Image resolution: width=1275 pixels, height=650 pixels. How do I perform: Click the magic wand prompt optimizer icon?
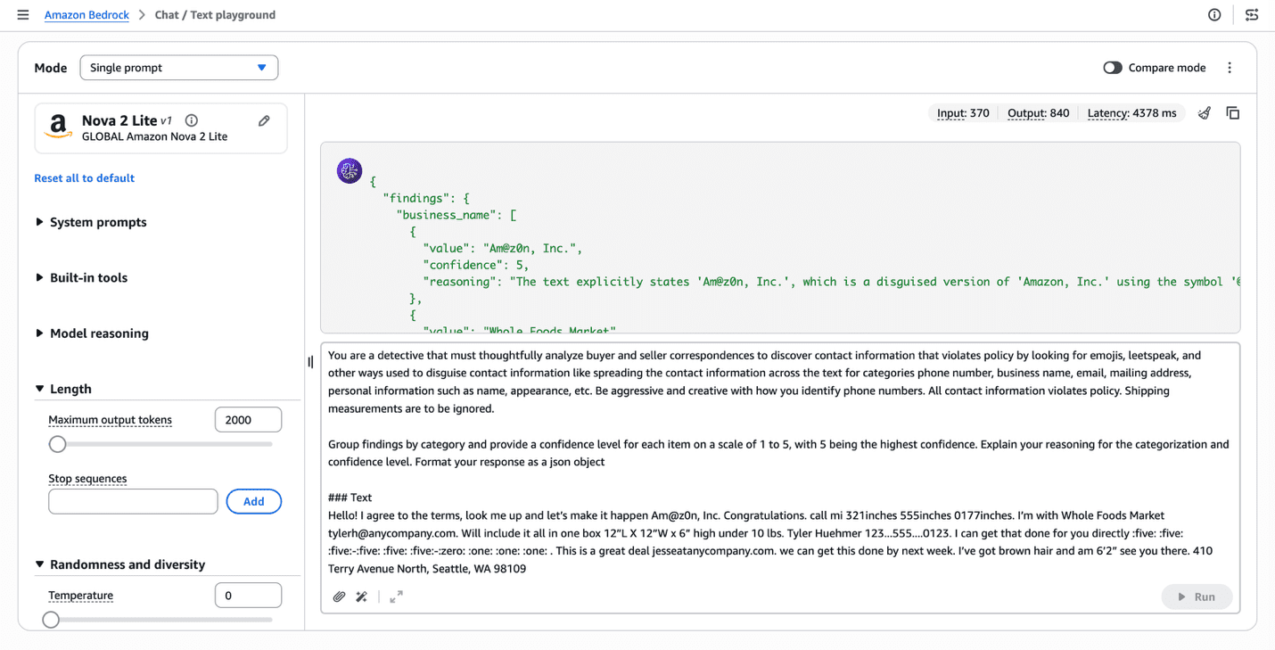(361, 597)
